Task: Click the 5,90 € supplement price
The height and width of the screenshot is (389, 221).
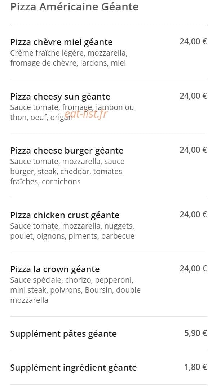Action: point(195,333)
